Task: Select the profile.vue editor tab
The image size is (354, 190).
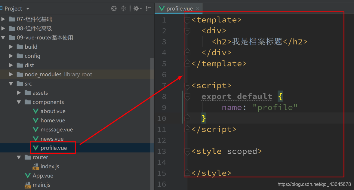Action: [x=179, y=9]
